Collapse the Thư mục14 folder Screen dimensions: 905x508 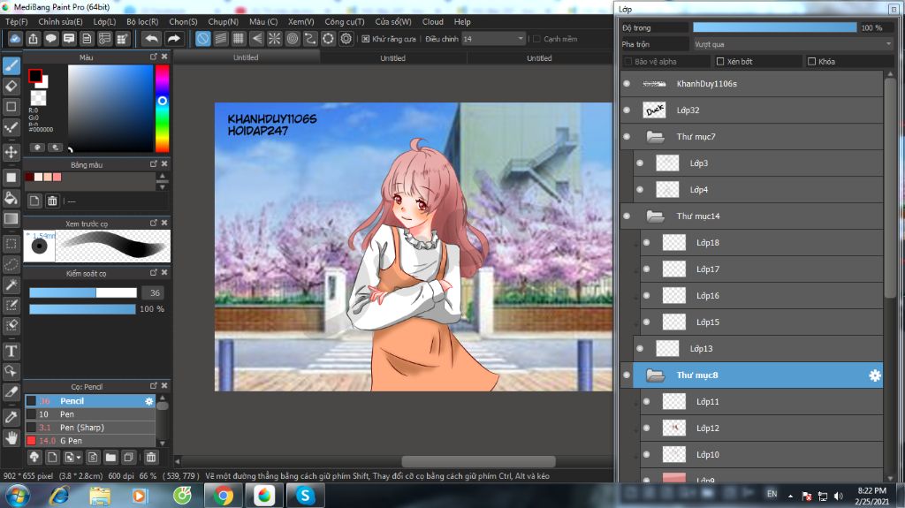(655, 216)
